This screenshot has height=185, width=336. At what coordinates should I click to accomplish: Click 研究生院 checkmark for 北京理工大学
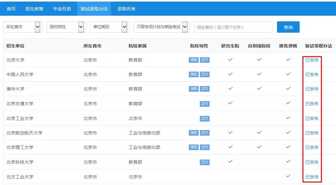click(x=230, y=147)
